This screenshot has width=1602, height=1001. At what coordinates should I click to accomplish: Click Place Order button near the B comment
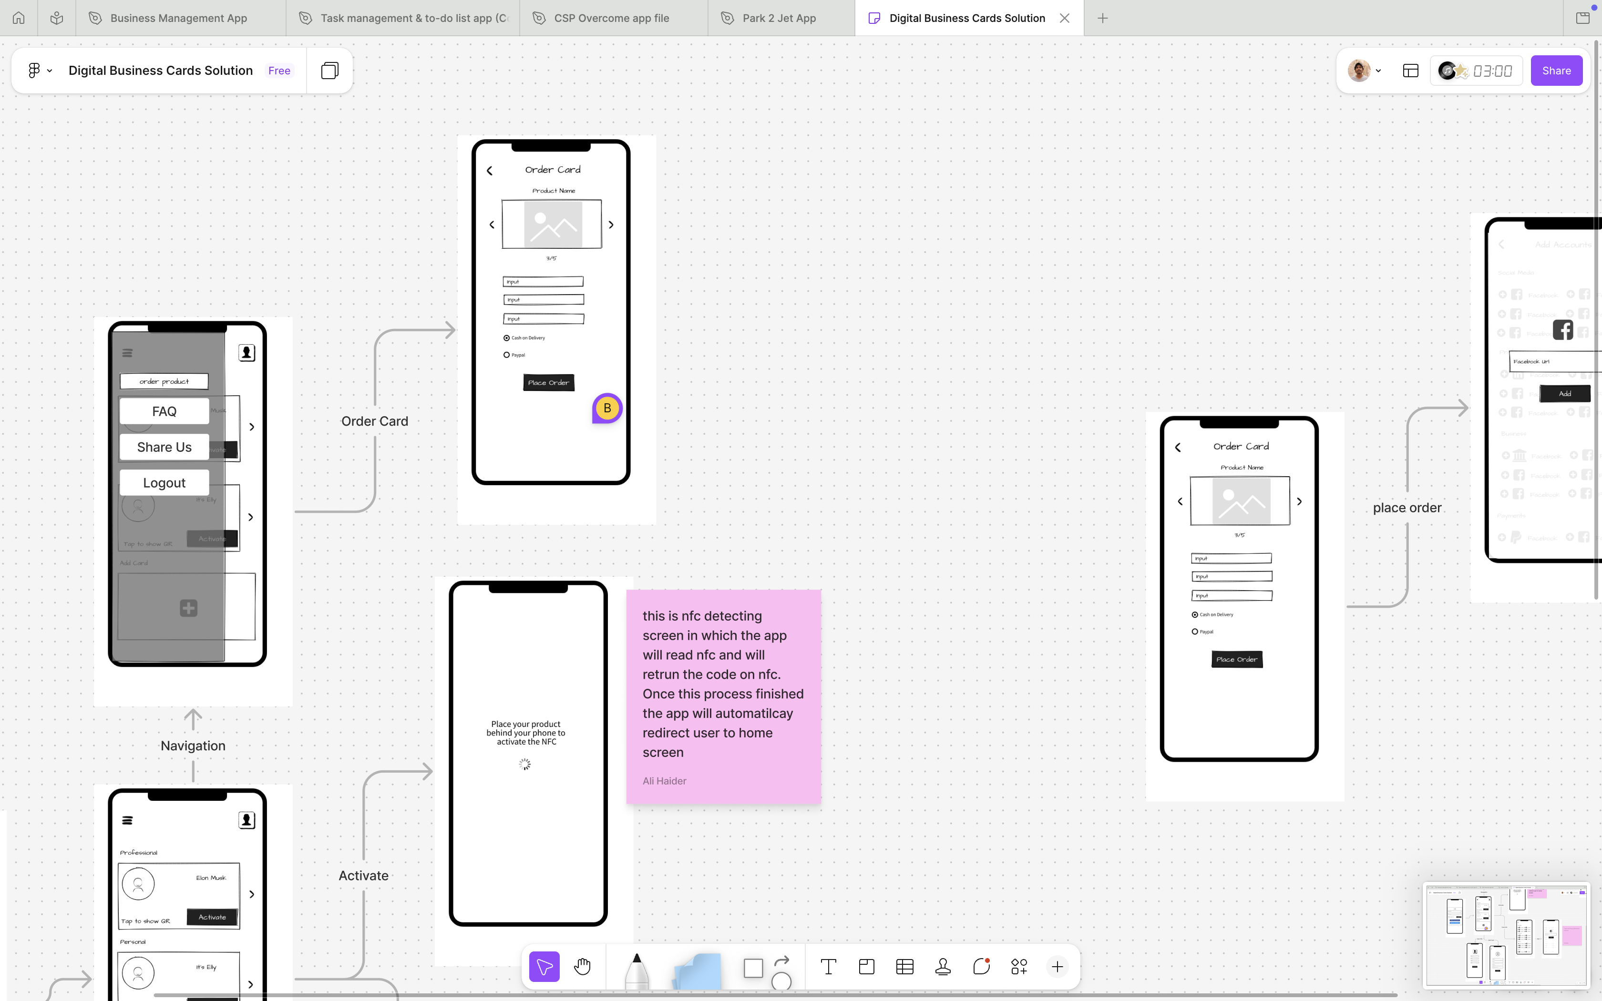click(x=549, y=383)
